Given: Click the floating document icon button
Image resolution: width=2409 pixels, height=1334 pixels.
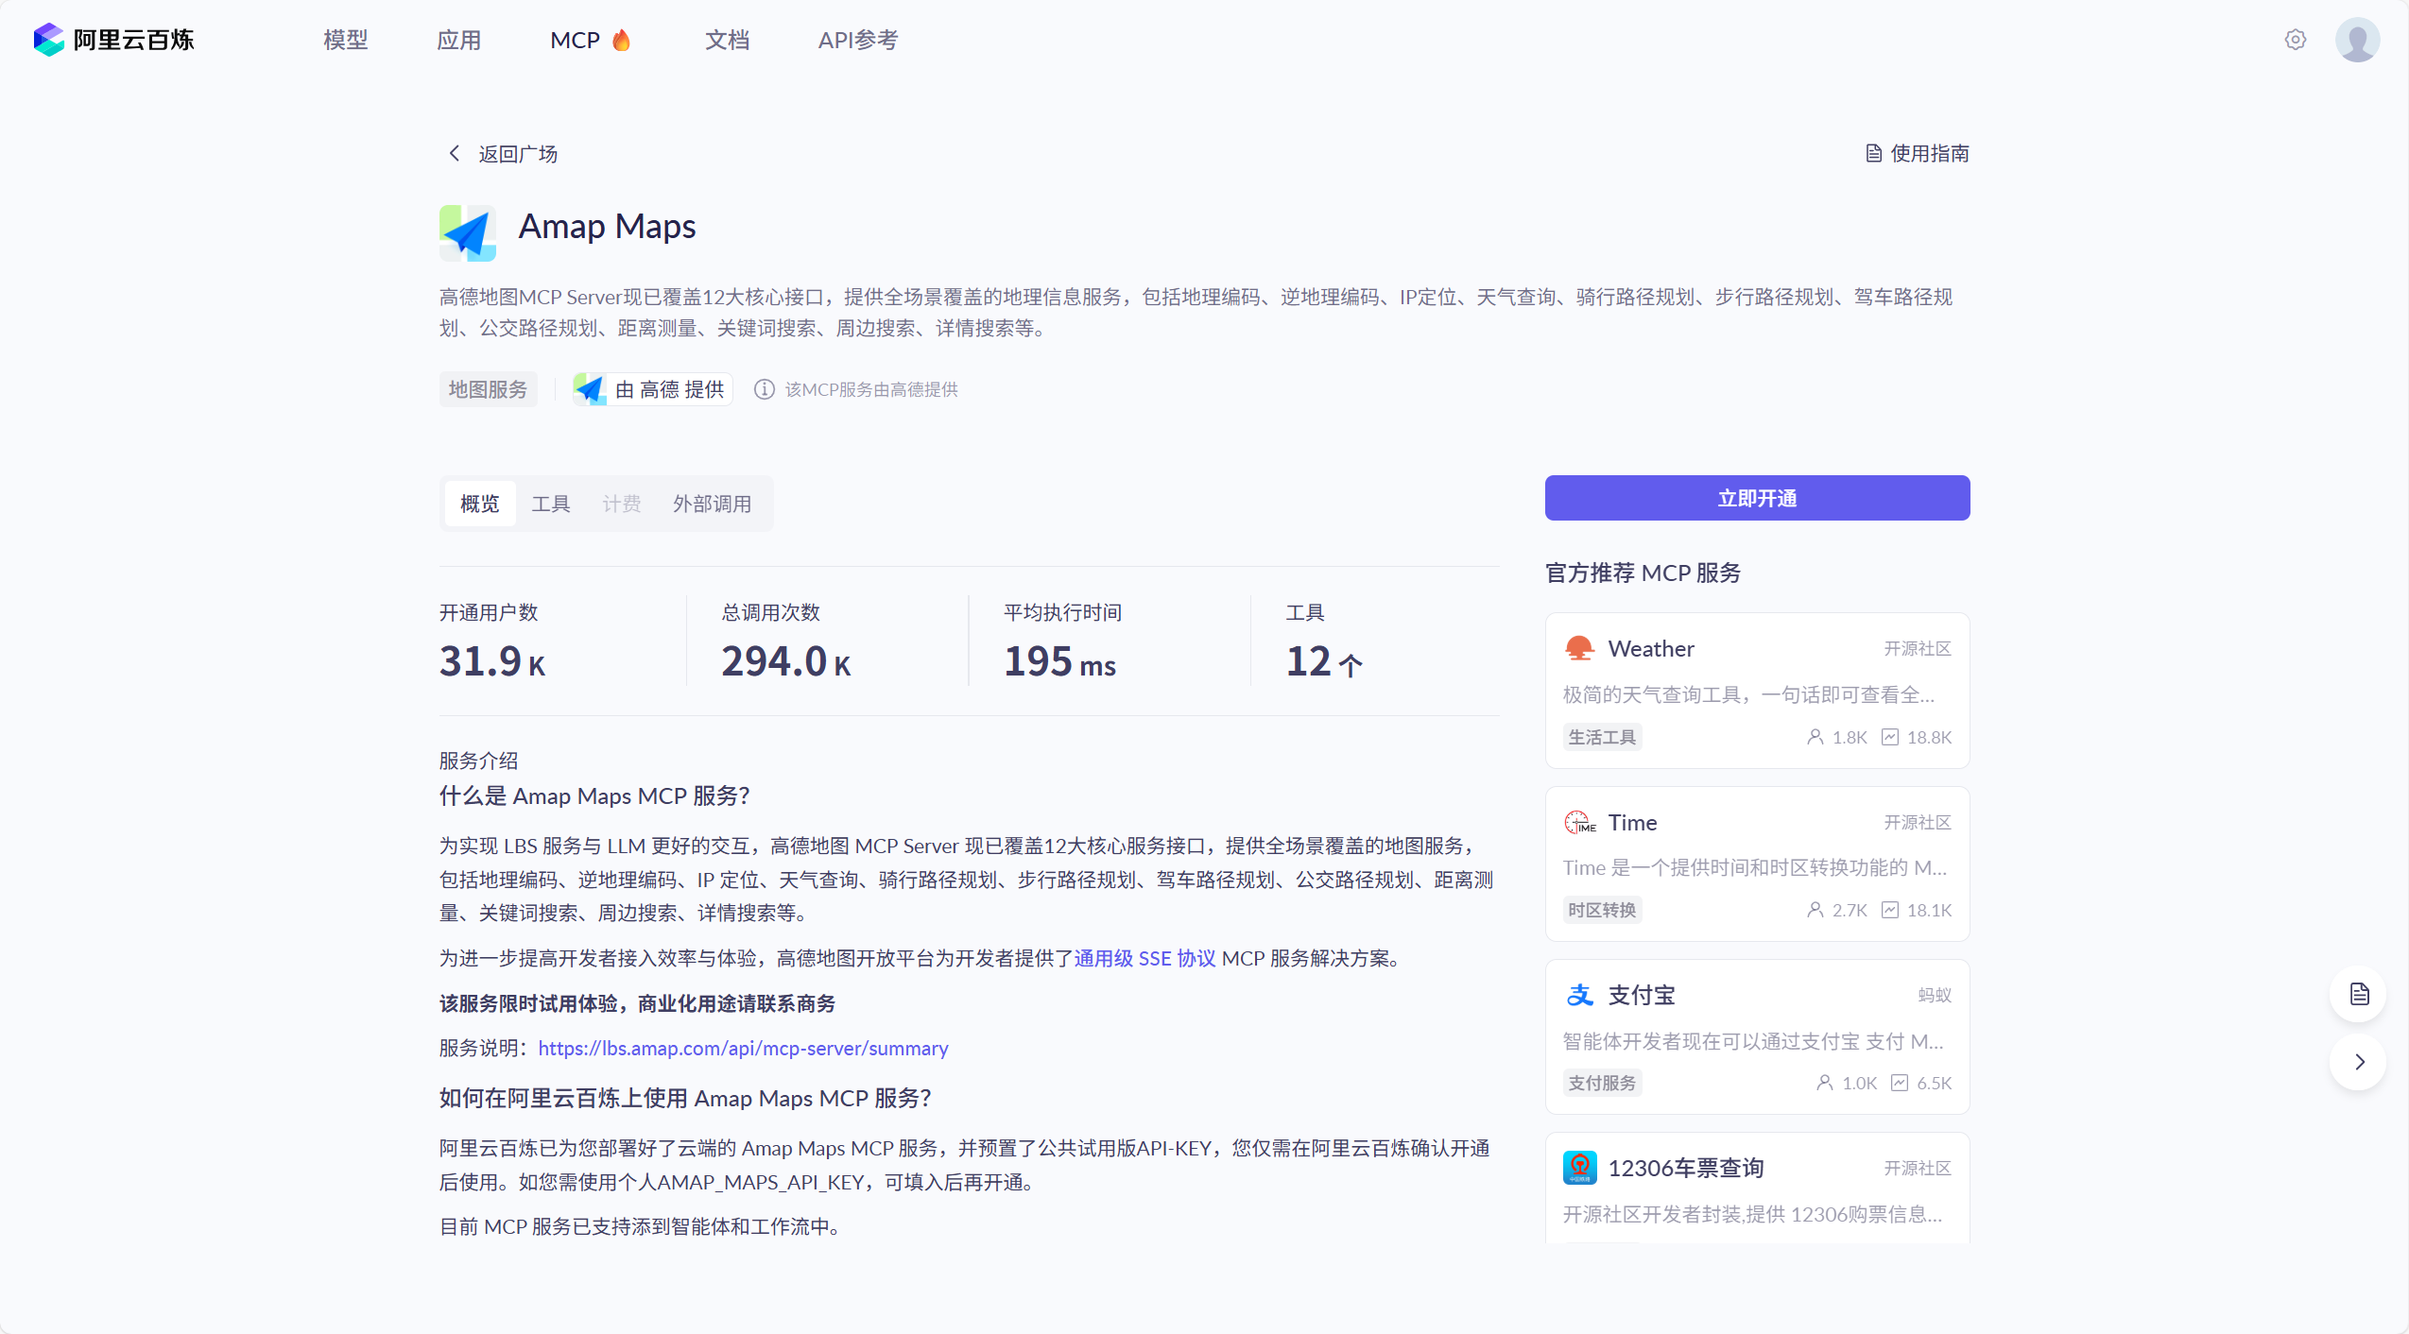Looking at the screenshot, I should pyautogui.click(x=2359, y=994).
